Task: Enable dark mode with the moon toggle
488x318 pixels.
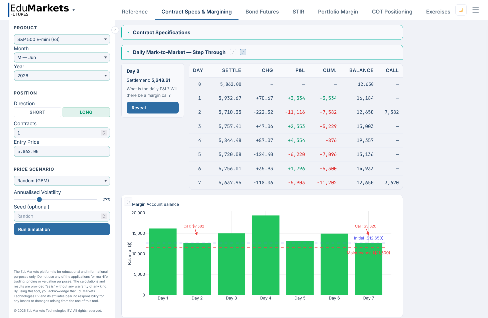Action: (x=461, y=10)
